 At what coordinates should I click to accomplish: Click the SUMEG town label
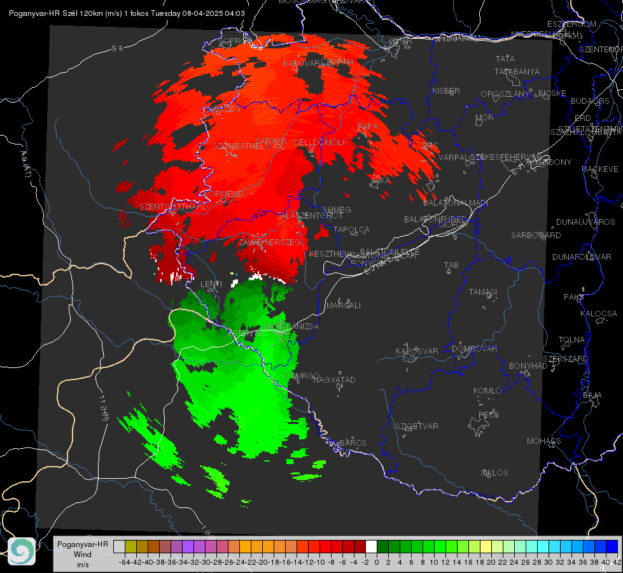[x=337, y=209]
